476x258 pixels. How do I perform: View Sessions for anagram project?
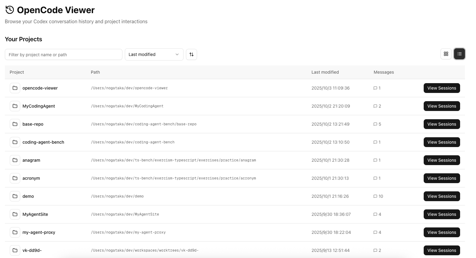click(442, 160)
